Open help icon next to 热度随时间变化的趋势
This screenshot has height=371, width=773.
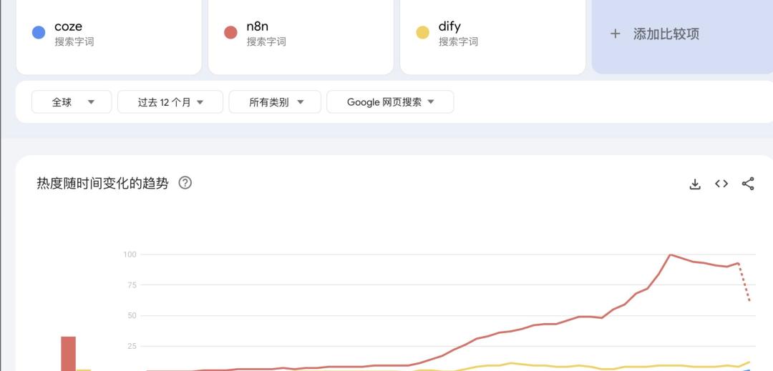pos(185,183)
